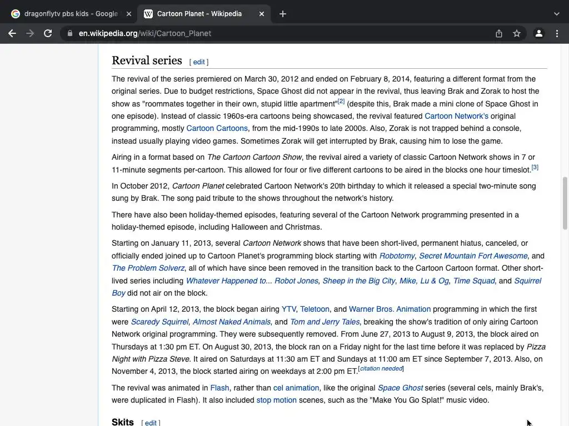Open citation reference [3]

pos(535,168)
